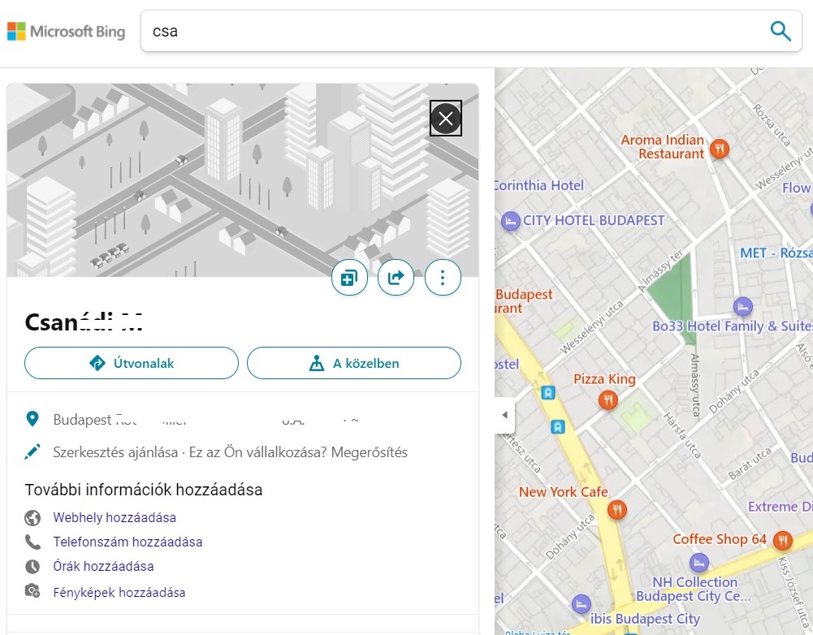
Task: Save the place to a collection
Action: click(x=349, y=278)
